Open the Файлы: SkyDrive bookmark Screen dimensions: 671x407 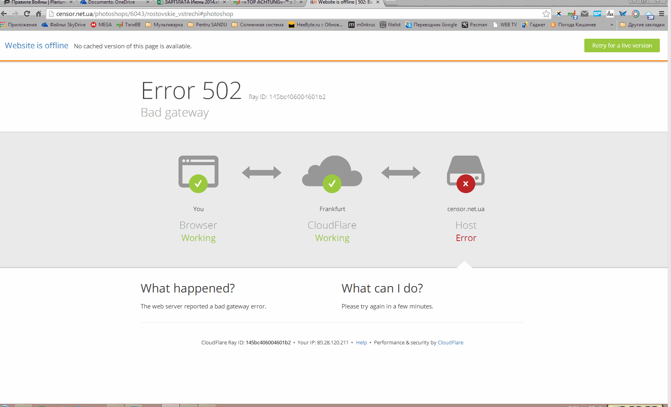(x=64, y=25)
